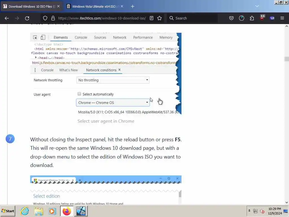Open the clock showing 10:29 PM

click(x=275, y=211)
